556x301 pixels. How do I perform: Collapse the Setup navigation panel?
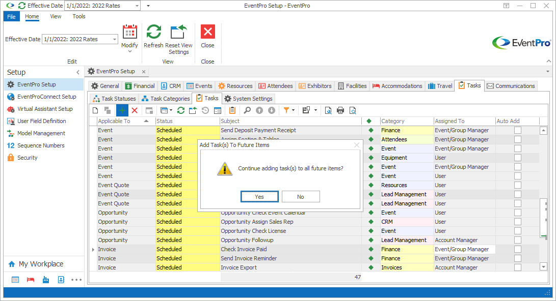[78, 72]
